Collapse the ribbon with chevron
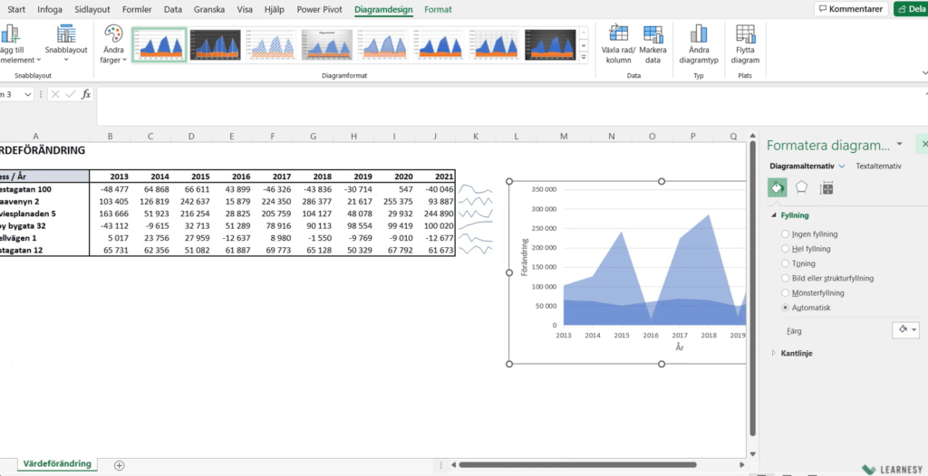This screenshot has height=476, width=928. pyautogui.click(x=924, y=72)
